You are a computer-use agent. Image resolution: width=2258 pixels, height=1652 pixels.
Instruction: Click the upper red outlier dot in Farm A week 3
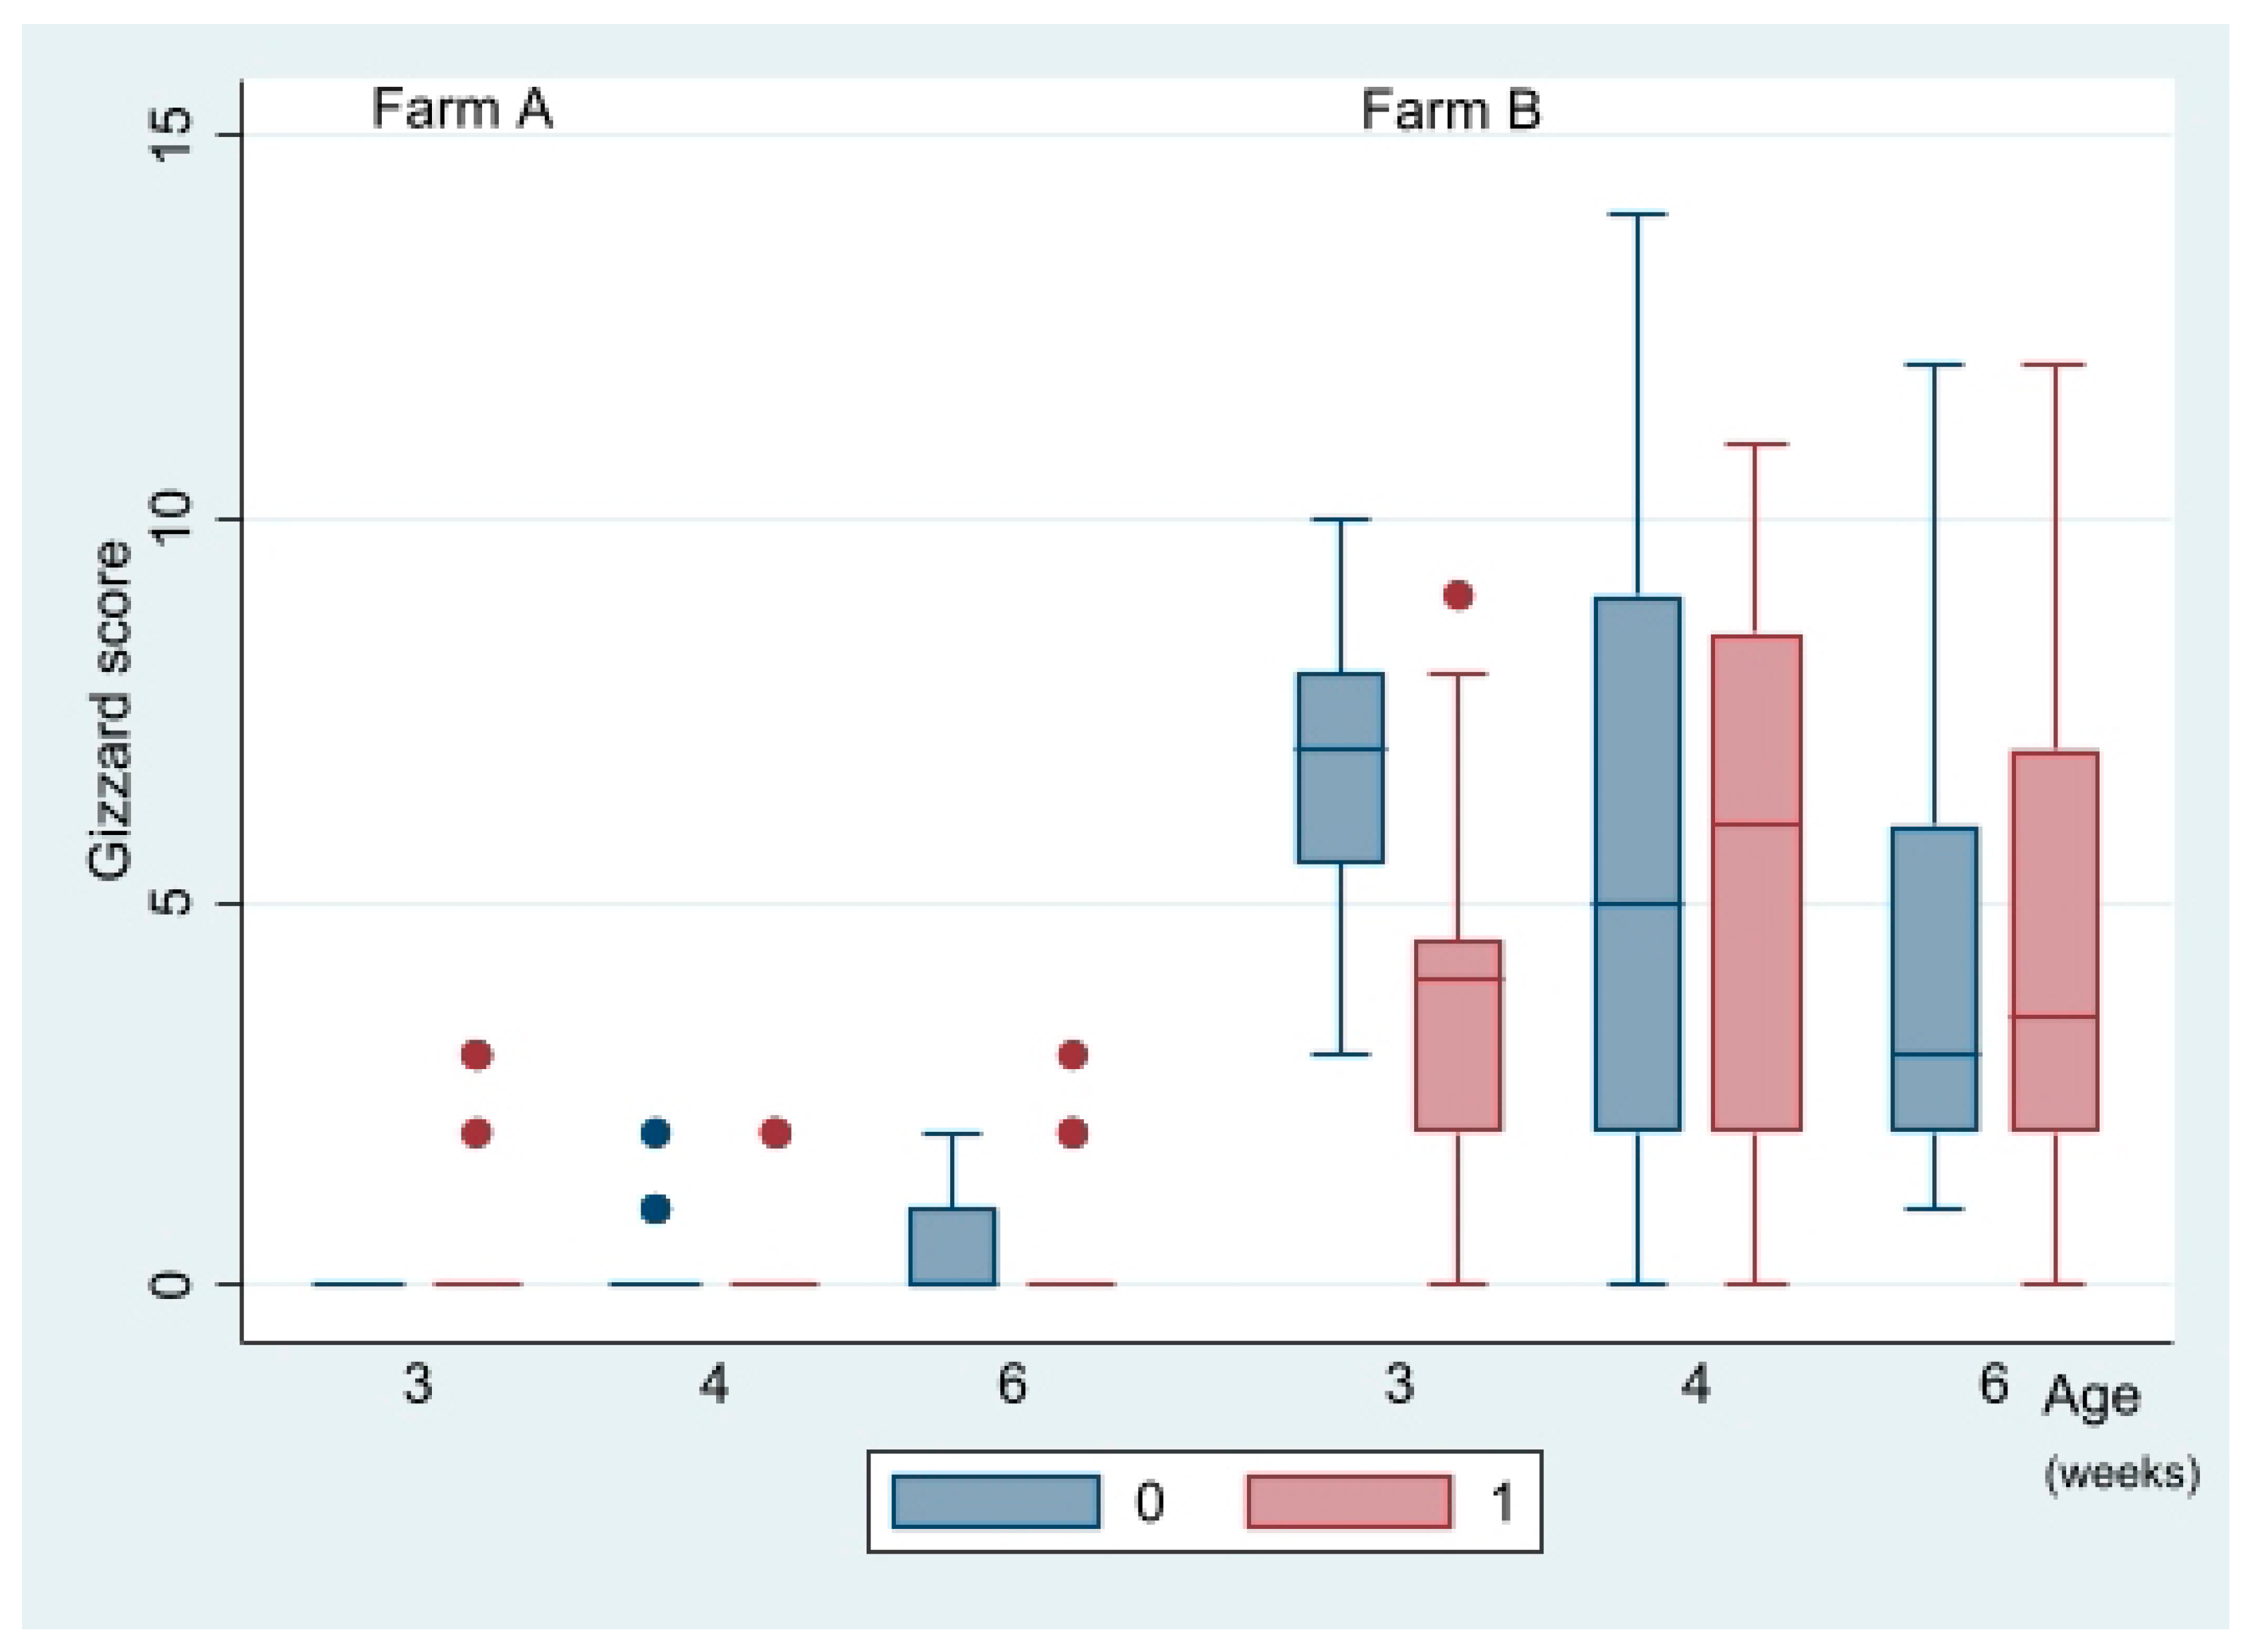477,1055
